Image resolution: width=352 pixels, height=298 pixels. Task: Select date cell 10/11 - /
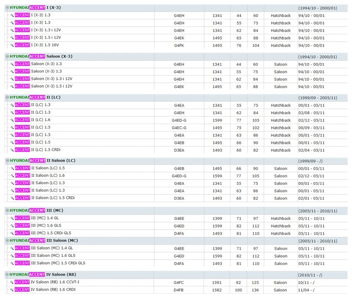(x=306, y=283)
